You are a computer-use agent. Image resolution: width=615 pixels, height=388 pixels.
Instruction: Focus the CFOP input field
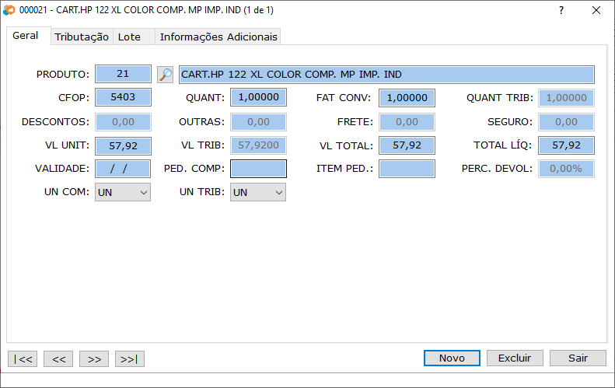pyautogui.click(x=123, y=98)
